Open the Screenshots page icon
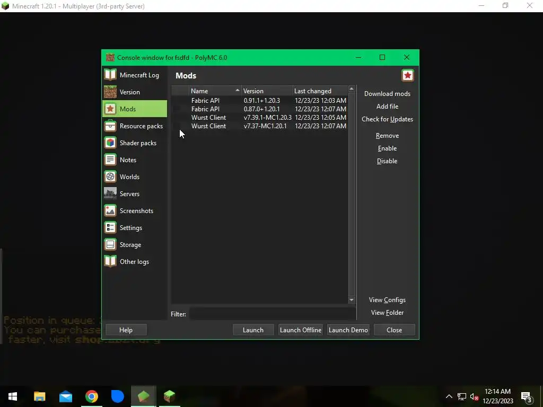The width and height of the screenshot is (543, 407). coord(110,210)
